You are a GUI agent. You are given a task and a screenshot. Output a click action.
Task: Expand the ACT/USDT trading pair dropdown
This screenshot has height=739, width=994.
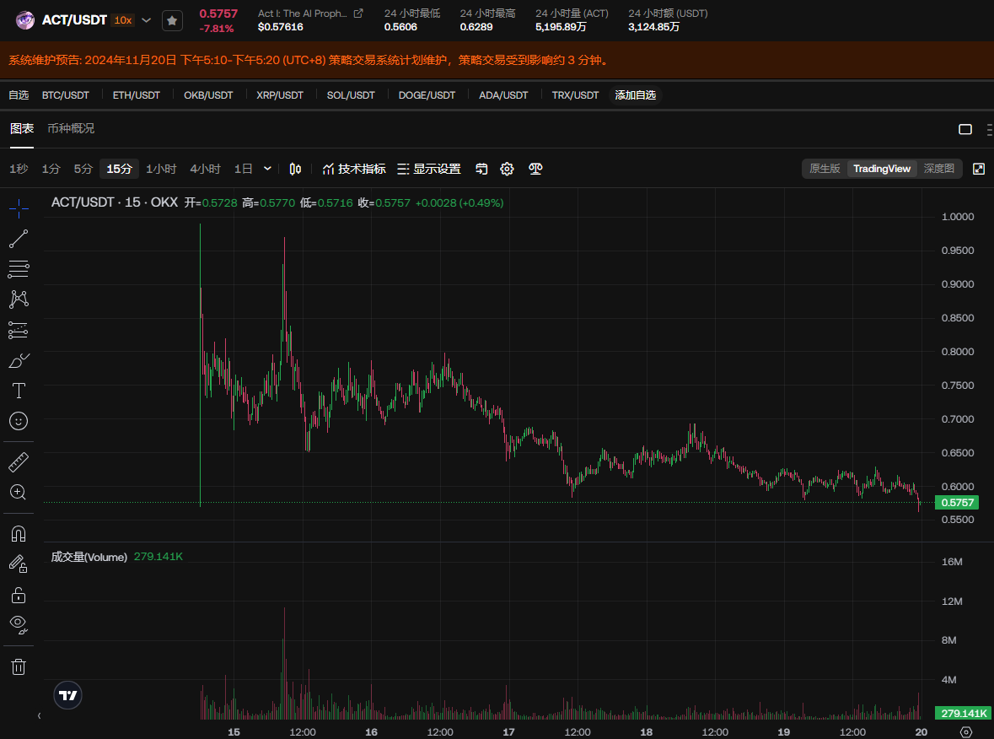(x=146, y=20)
